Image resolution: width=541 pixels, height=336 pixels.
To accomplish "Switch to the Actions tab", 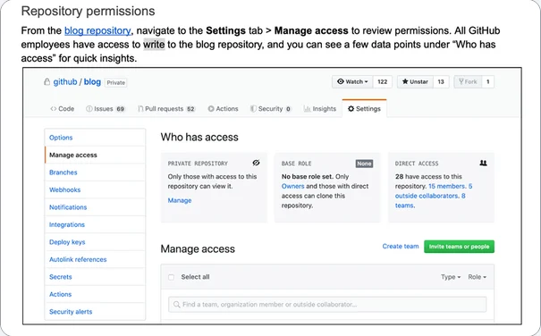I will tap(223, 109).
